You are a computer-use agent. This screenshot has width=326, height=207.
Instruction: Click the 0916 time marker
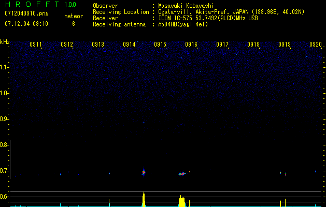click(x=191, y=45)
